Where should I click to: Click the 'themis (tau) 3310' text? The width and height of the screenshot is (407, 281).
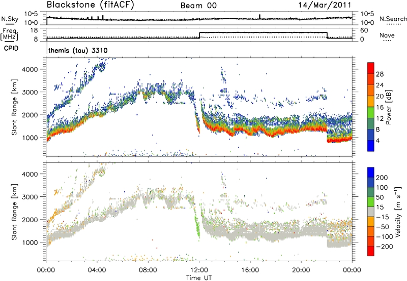pos(78,50)
